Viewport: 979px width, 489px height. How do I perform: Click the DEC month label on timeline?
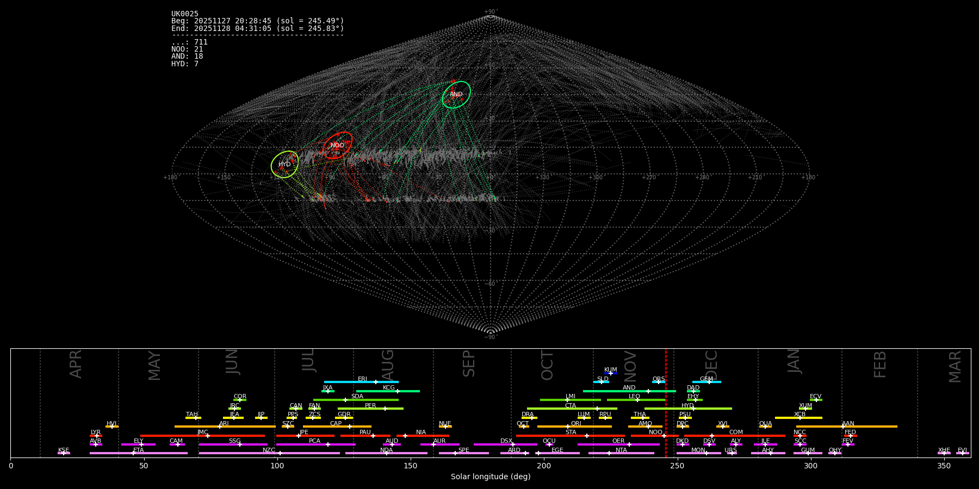711,365
